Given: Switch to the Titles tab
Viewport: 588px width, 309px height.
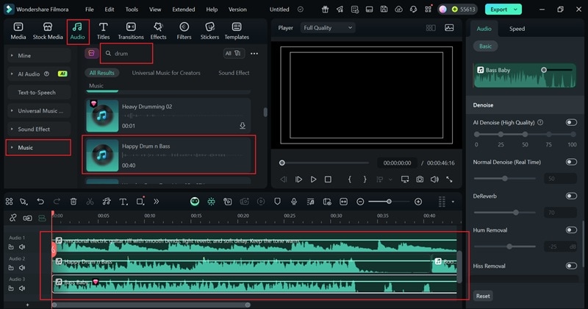Looking at the screenshot, I should pyautogui.click(x=103, y=31).
